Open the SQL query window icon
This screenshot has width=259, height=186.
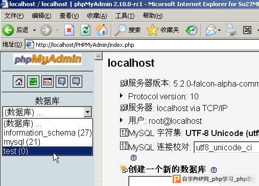coord(48,82)
